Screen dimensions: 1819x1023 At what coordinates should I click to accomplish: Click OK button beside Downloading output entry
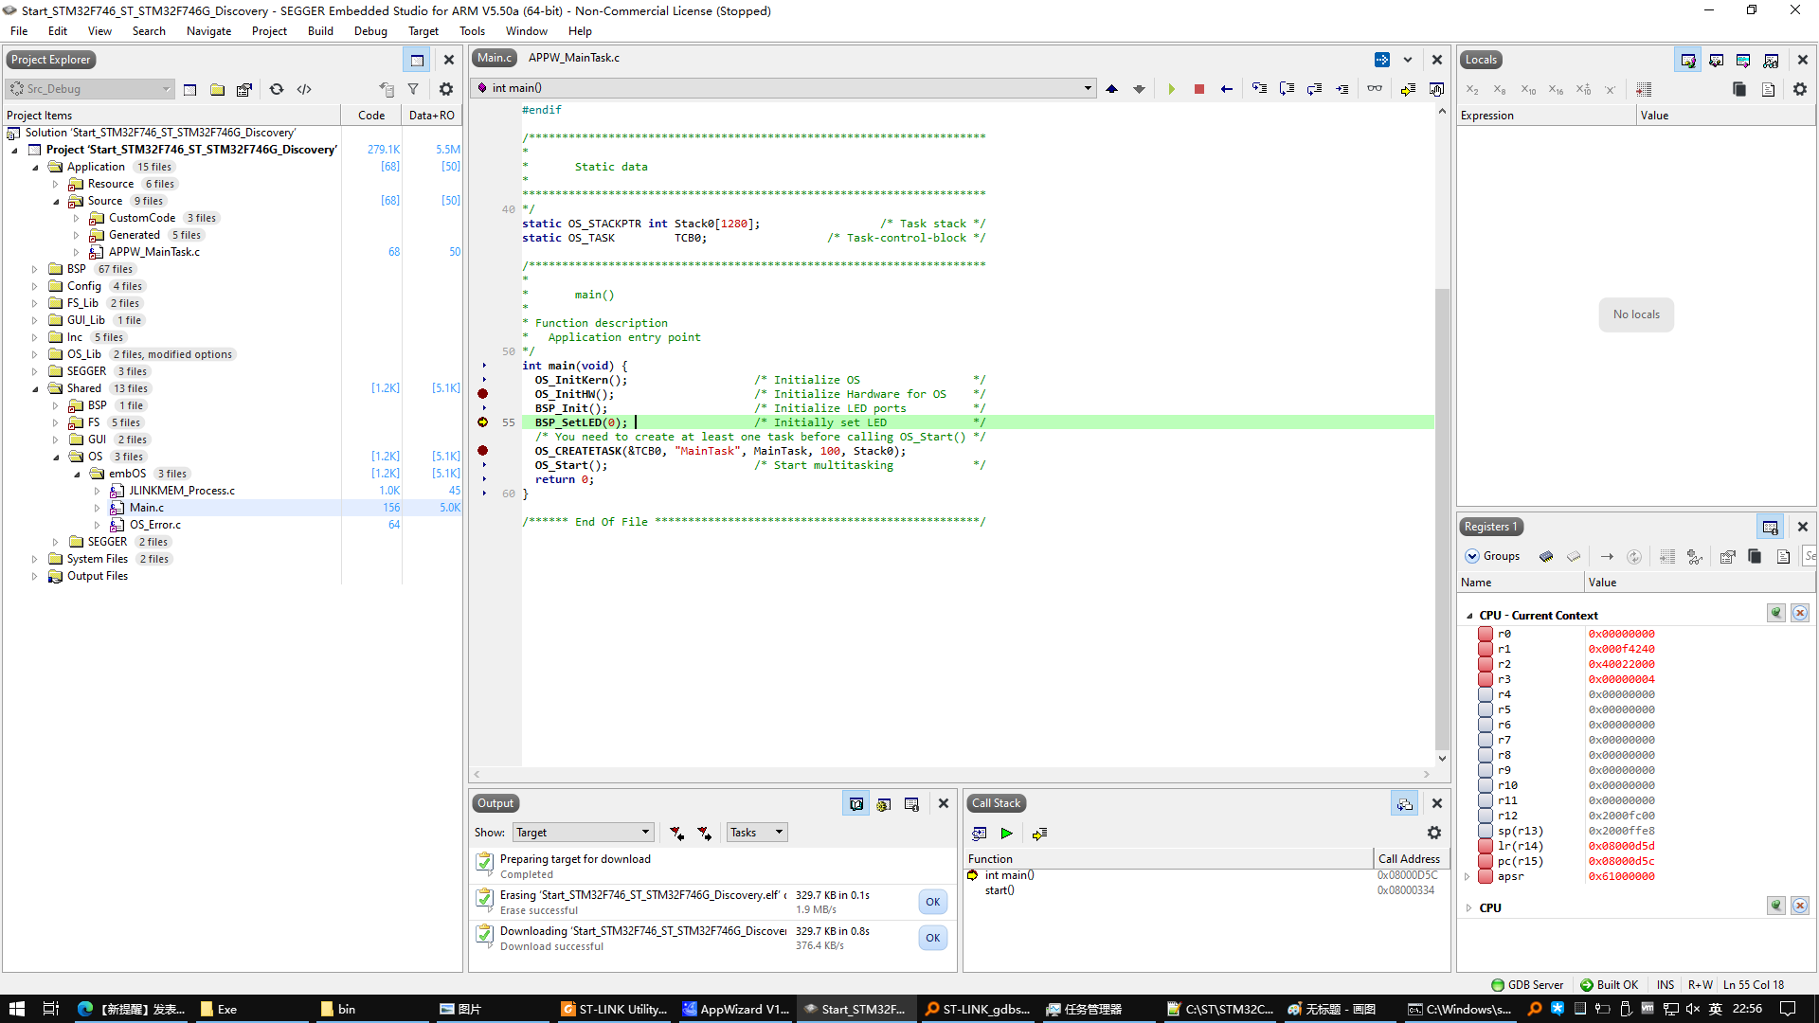point(932,938)
